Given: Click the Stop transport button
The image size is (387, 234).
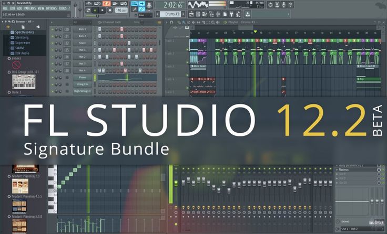Looking at the screenshot, I should coord(102,10).
